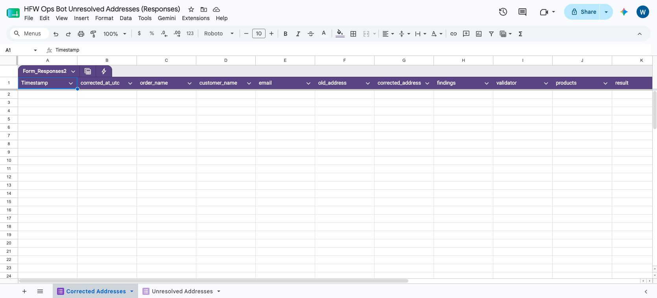The image size is (657, 298).
Task: Increase font size with plus button
Action: 271,33
